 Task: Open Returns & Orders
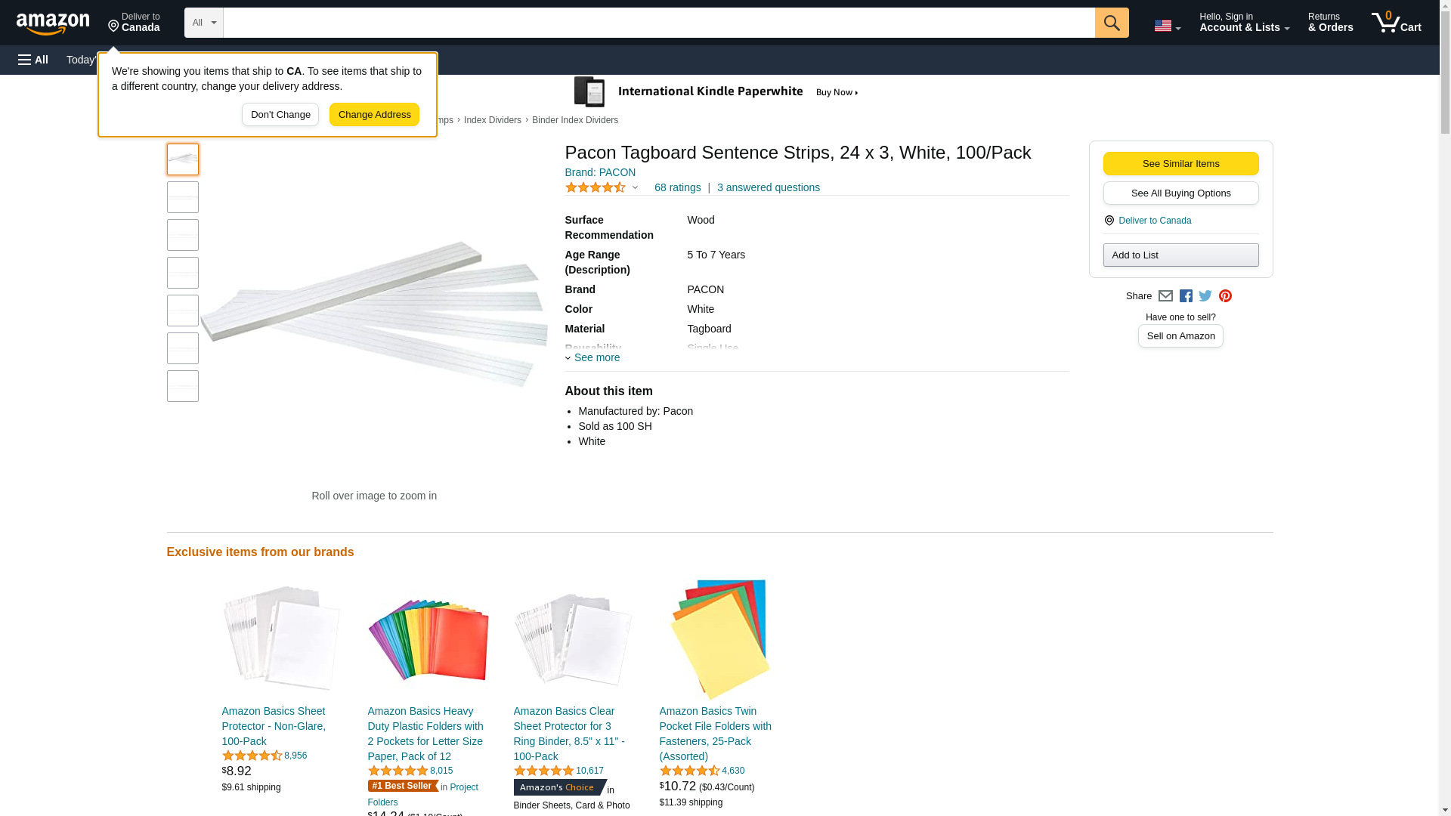pyautogui.click(x=1330, y=23)
